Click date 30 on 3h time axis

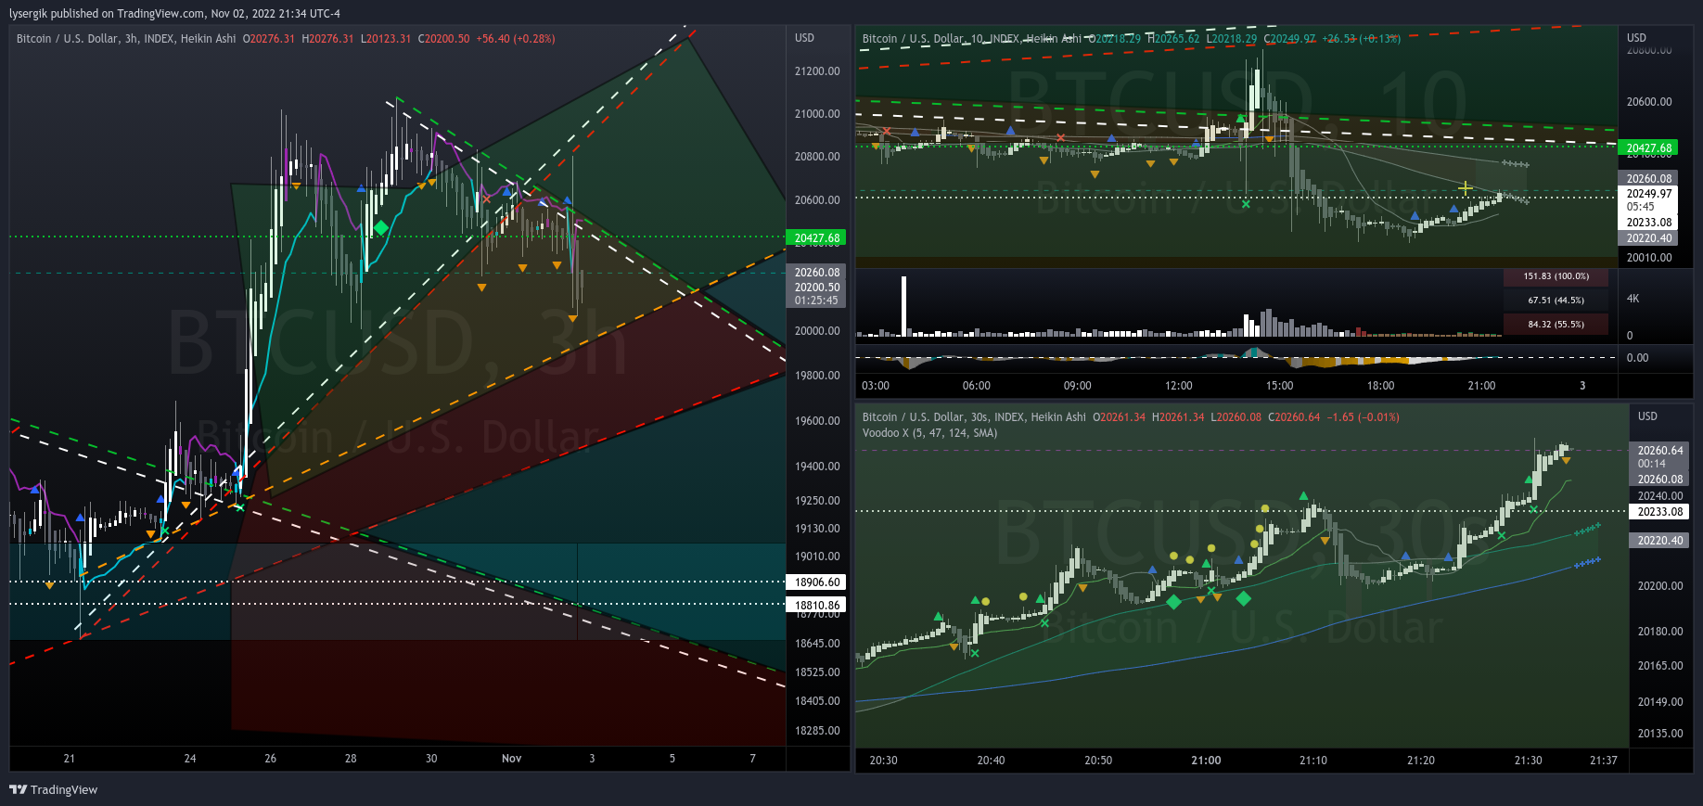point(431,758)
